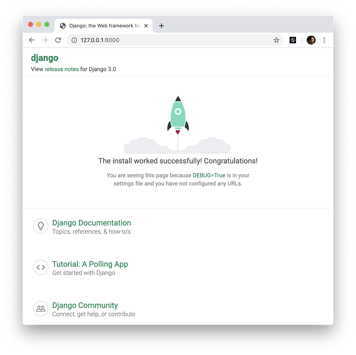The height and width of the screenshot is (355, 356).
Task: Toggle the bookmark star in the address bar
Action: [276, 40]
